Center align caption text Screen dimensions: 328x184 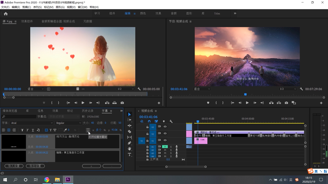coord(9,130)
